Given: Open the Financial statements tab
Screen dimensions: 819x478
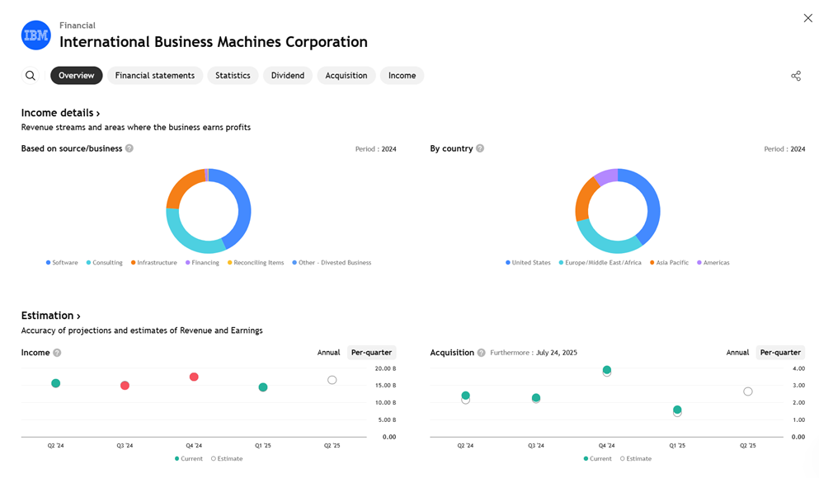Looking at the screenshot, I should pos(154,76).
